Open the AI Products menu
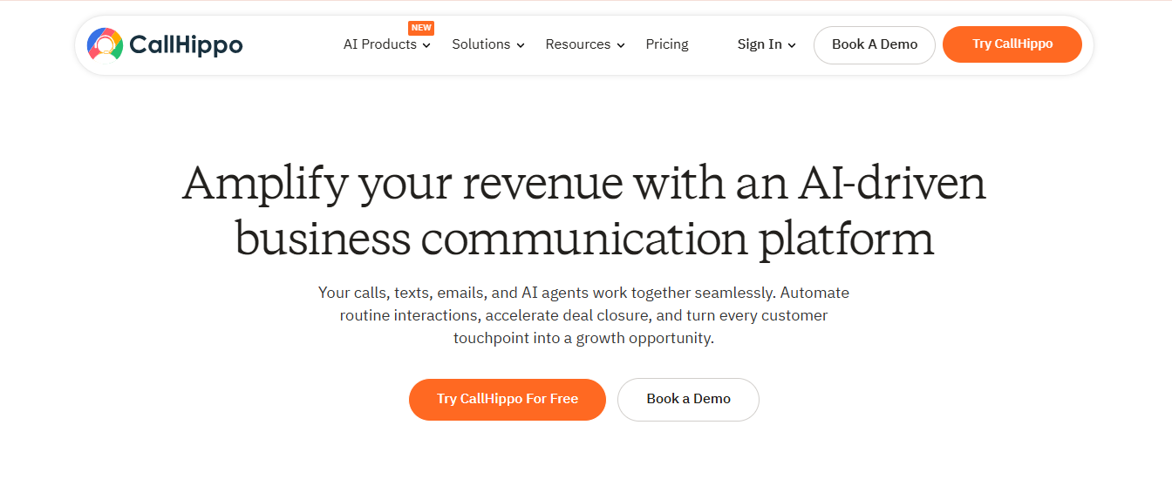This screenshot has width=1172, height=479. coord(380,44)
